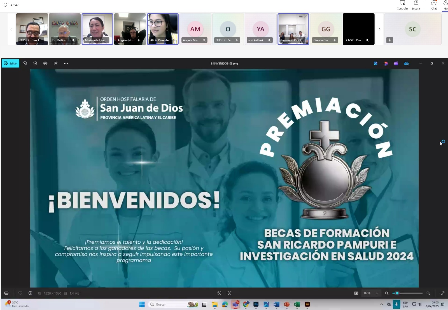Click the OneDrive sync-off cloud icon

pyautogui.click(x=407, y=64)
